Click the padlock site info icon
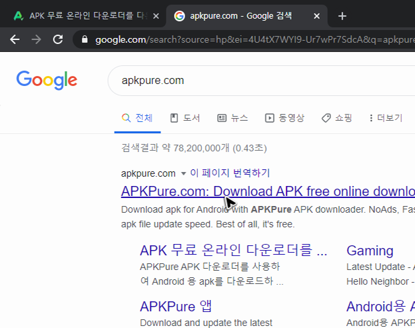 click(85, 39)
